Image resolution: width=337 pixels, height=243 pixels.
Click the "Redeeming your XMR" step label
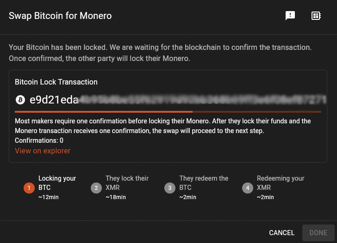click(281, 183)
